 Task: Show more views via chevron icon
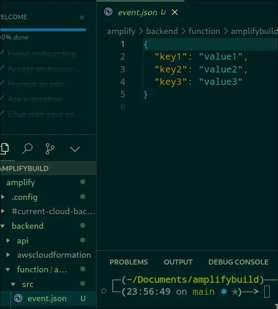coord(74,149)
